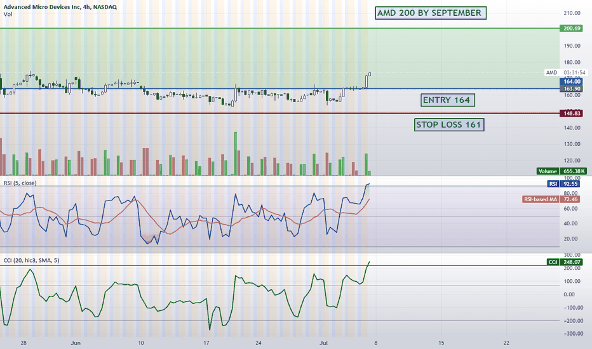Click the 210.00 price axis label
Viewport: 592px width, 349px height.
point(572,13)
